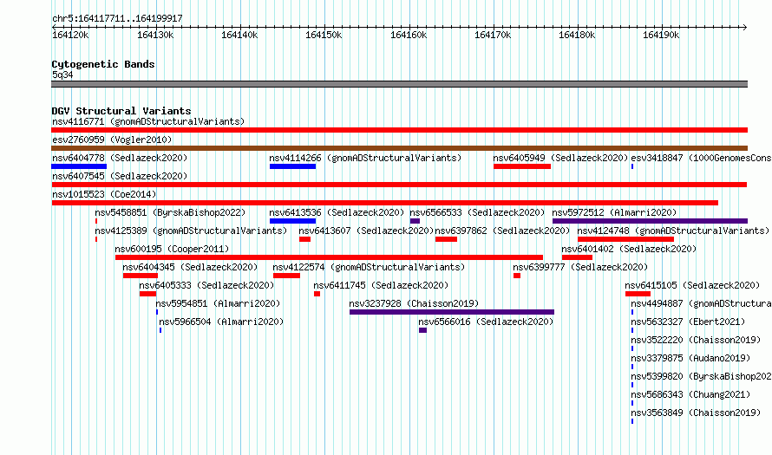Open nsv6566533 Sedlazeck2020 label
The width and height of the screenshot is (772, 455).
coord(477,212)
